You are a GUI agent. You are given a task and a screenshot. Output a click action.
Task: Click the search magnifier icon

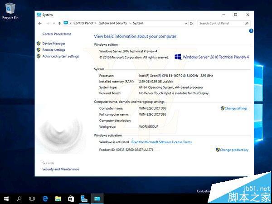coord(247,24)
